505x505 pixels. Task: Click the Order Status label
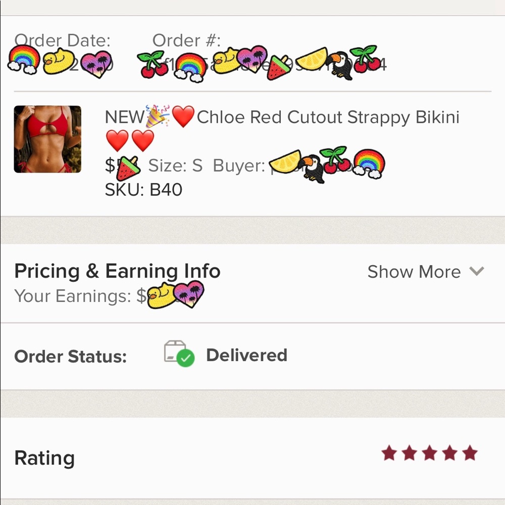pyautogui.click(x=70, y=357)
